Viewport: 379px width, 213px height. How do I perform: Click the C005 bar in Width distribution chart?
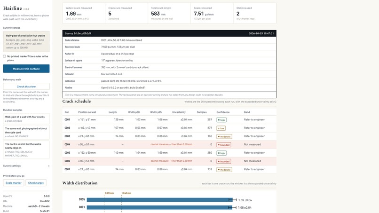point(159,200)
